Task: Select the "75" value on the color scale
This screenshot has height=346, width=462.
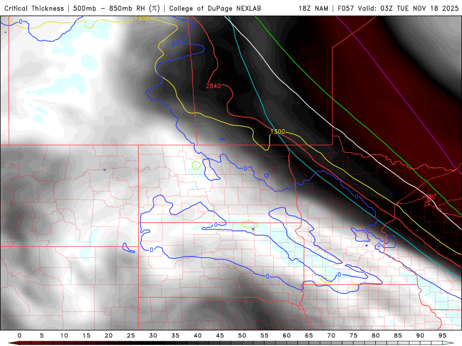Action: pos(353,336)
